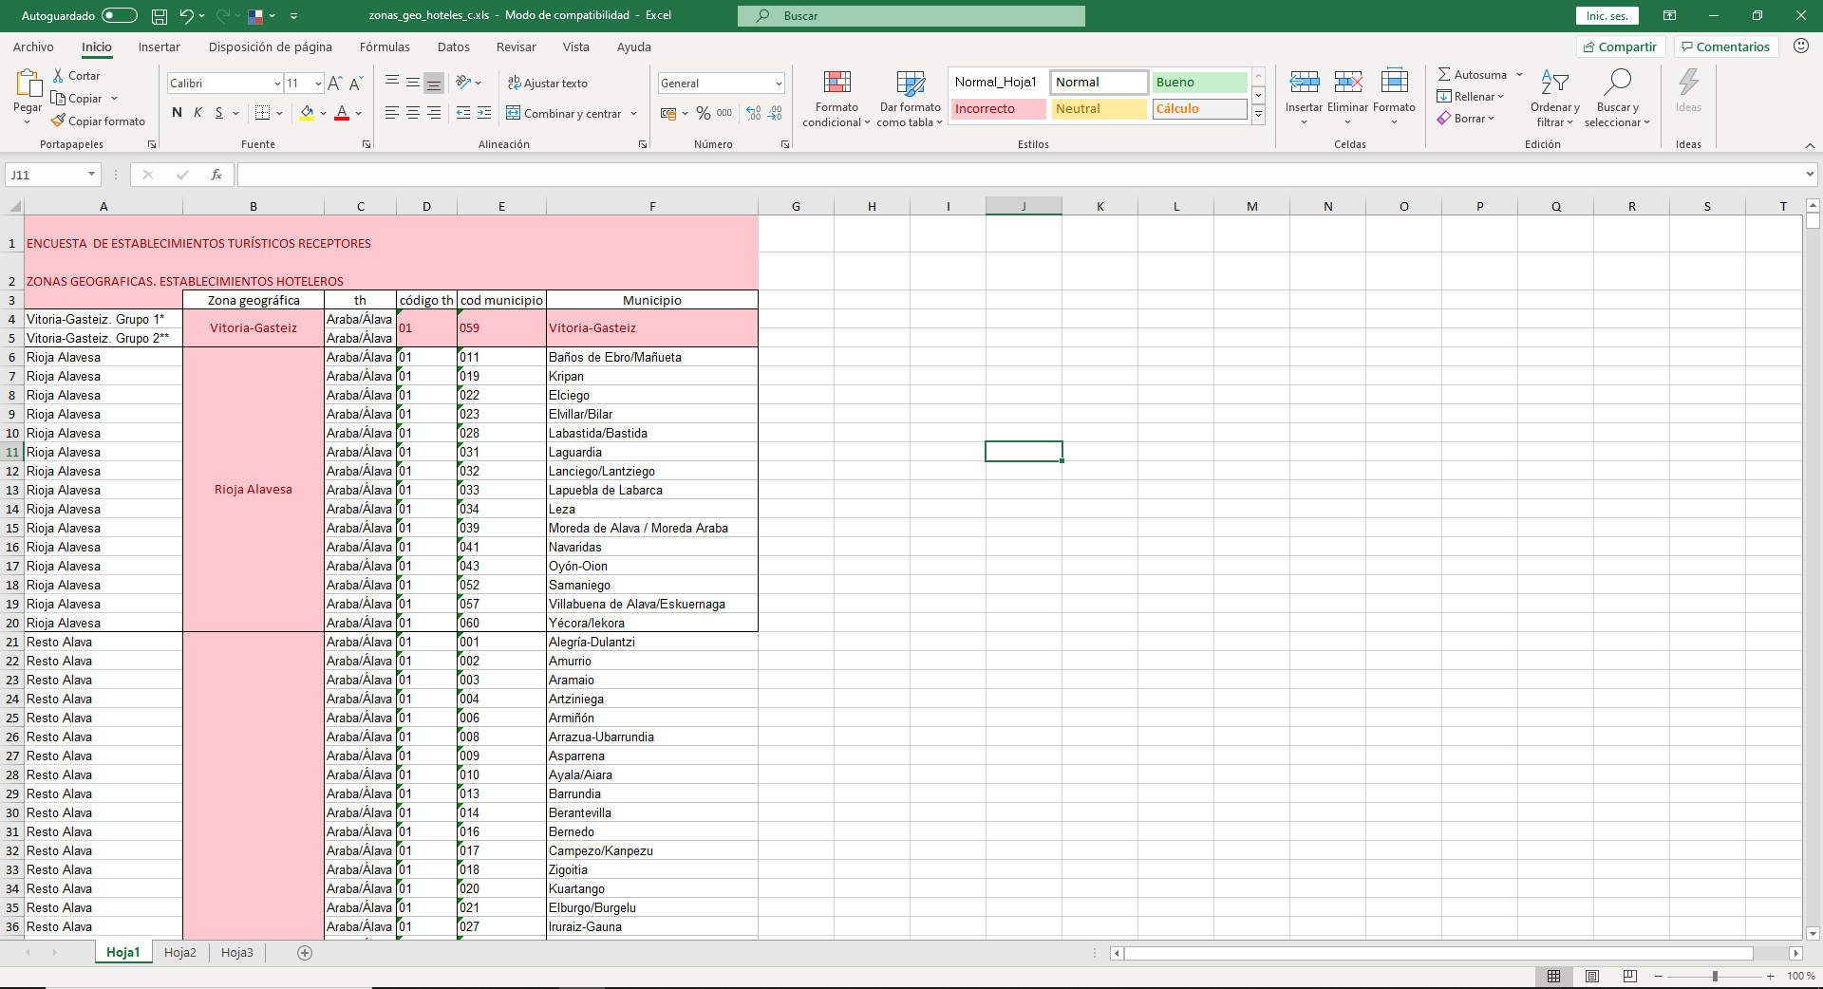Expand the General number format dropdown
This screenshot has height=989, width=1823.
click(x=779, y=84)
